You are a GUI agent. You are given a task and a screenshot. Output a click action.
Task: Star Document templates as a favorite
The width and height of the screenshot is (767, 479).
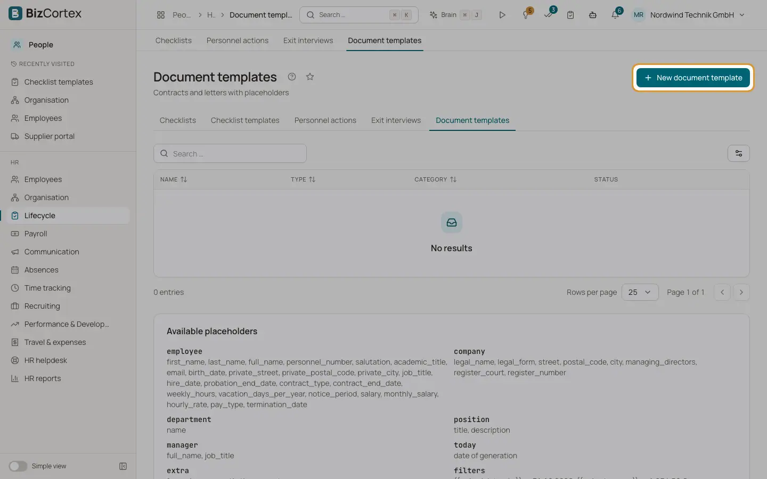click(x=310, y=77)
